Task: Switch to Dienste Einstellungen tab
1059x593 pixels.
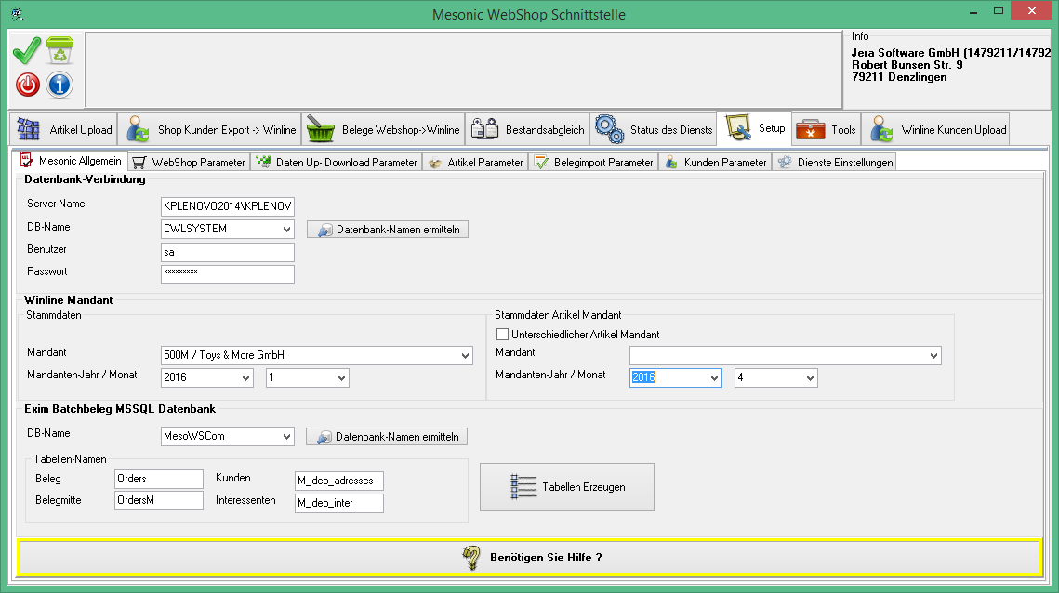Action: pyautogui.click(x=834, y=163)
